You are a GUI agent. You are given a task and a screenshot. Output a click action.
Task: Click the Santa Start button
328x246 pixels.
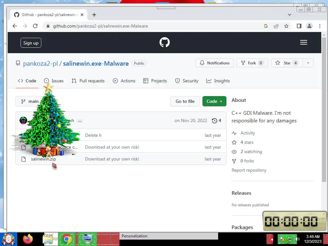pos(9,239)
